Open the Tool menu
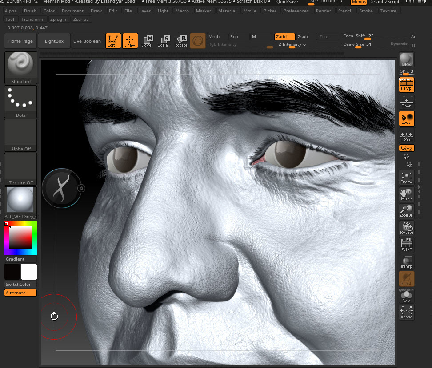The width and height of the screenshot is (432, 368). (9, 19)
